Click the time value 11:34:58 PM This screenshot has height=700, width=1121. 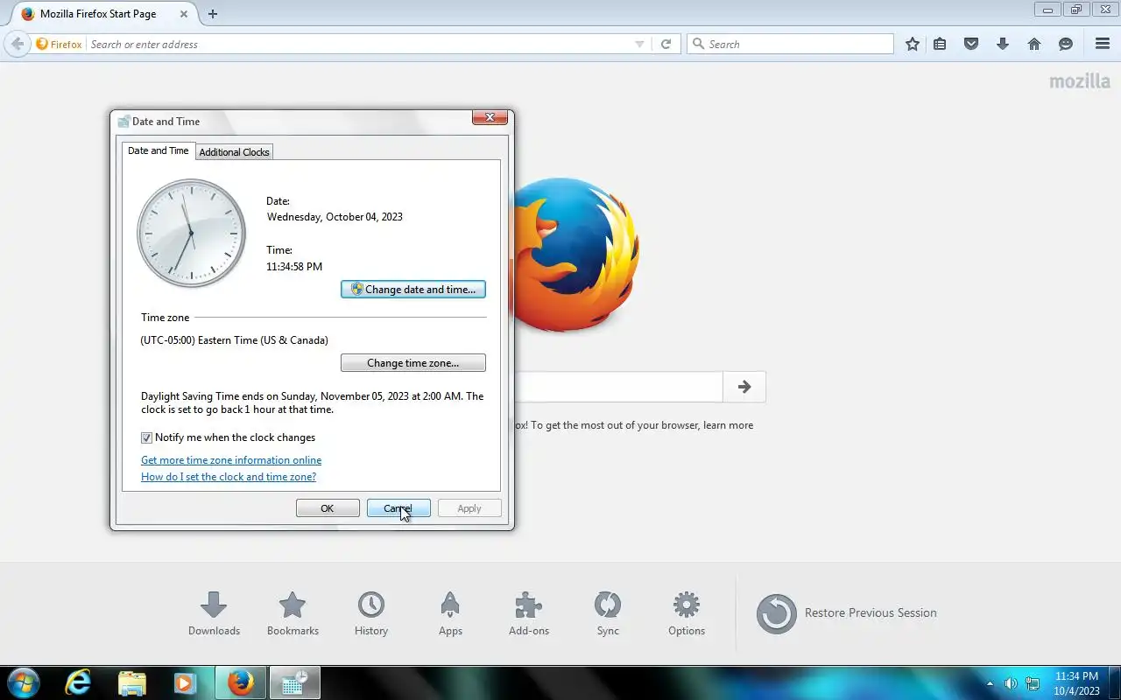click(x=294, y=267)
